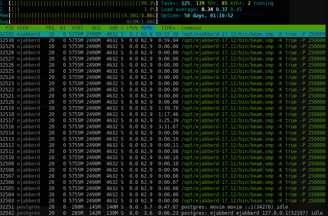Select process row with PID 32524

coord(163,77)
